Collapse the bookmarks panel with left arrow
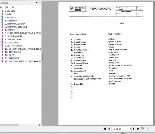 point(40,3)
